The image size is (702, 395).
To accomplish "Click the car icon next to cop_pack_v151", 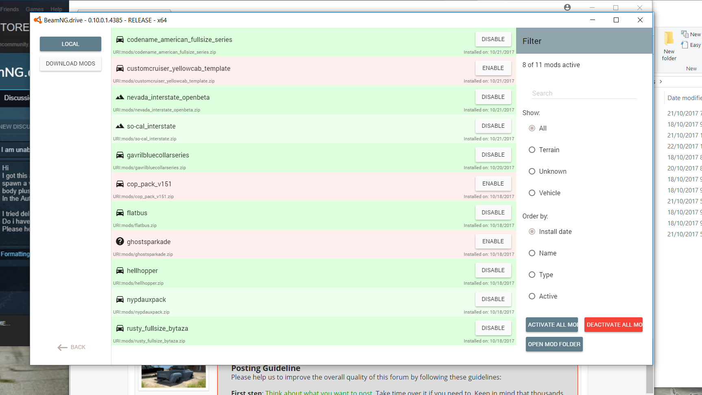I will tap(120, 184).
